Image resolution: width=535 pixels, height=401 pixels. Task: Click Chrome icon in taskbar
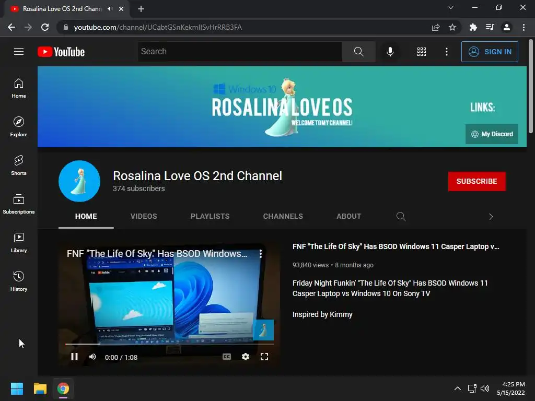pyautogui.click(x=63, y=388)
